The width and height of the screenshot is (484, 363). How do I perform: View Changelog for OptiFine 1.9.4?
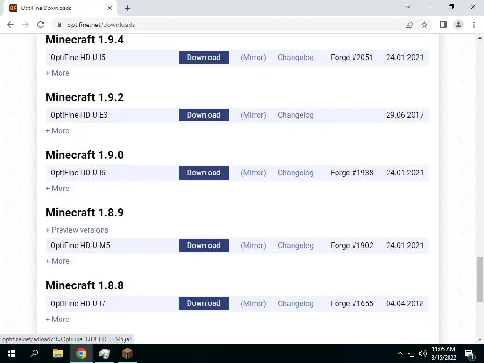click(296, 57)
